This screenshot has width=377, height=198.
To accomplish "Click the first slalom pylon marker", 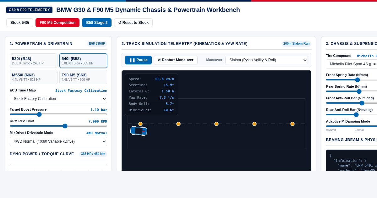I will [x=140, y=124].
